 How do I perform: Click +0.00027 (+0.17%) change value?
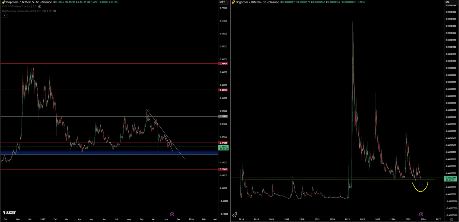[108, 2]
